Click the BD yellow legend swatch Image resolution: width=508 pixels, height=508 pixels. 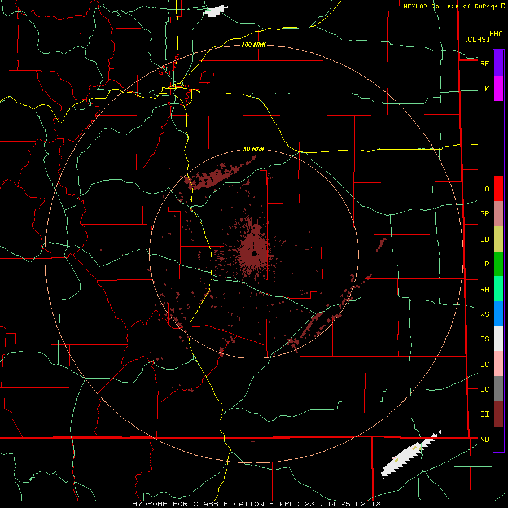498,239
